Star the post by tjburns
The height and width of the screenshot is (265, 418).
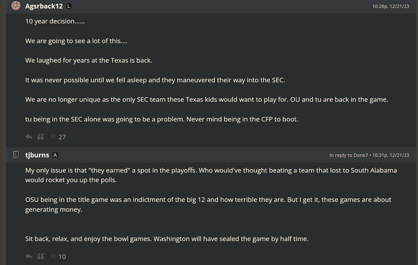tap(53, 256)
